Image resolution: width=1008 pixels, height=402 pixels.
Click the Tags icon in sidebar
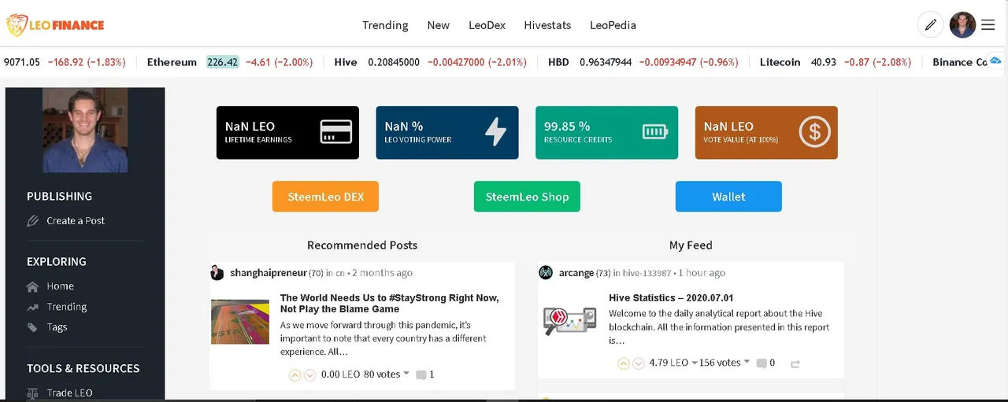click(32, 327)
